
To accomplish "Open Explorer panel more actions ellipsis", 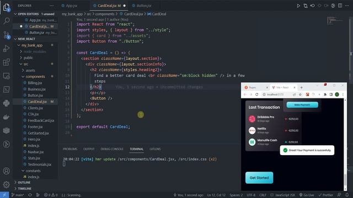I will pos(51,5).
